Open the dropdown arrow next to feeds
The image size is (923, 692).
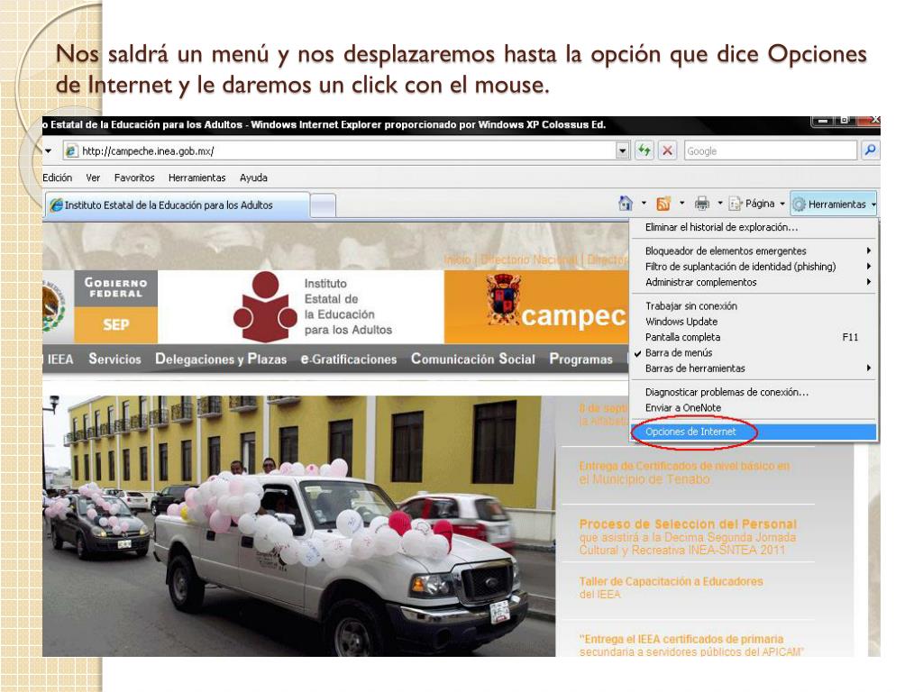[x=681, y=204]
